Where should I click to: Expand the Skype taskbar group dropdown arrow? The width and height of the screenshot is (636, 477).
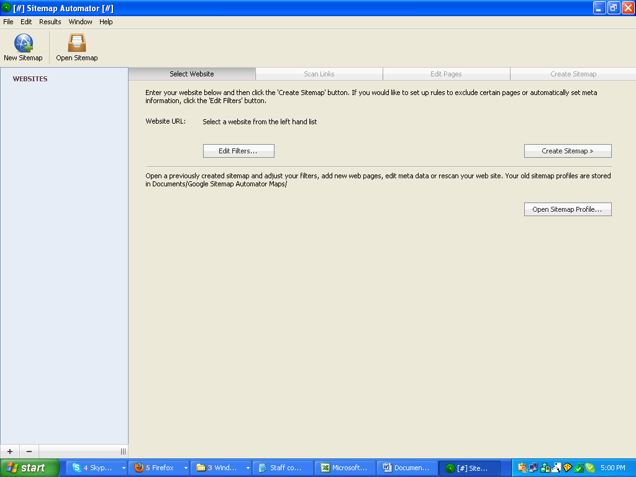click(124, 468)
